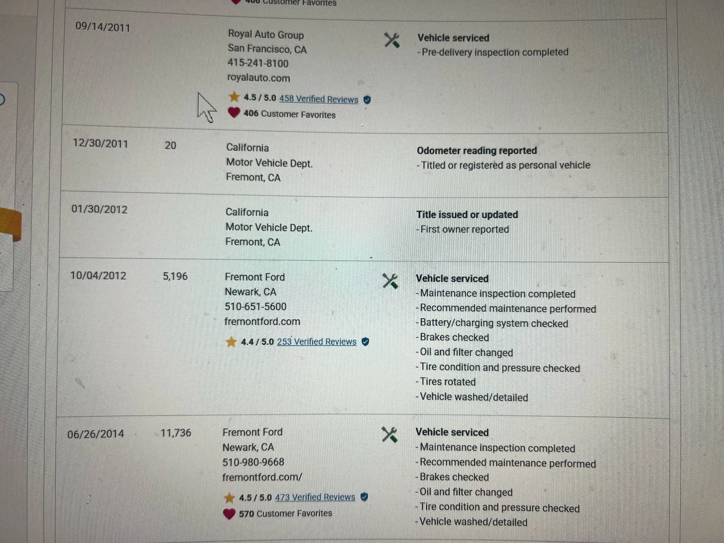Click the 11,736 mileage reading
Screen dimensions: 724x543
176,433
